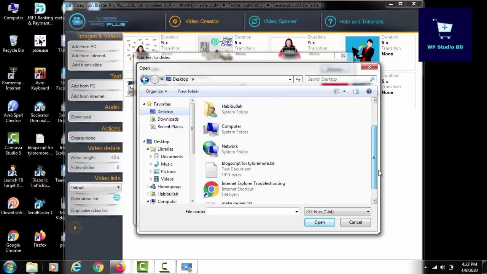487x274 pixels.
Task: Select Recent Places in Favorites
Action: click(170, 126)
